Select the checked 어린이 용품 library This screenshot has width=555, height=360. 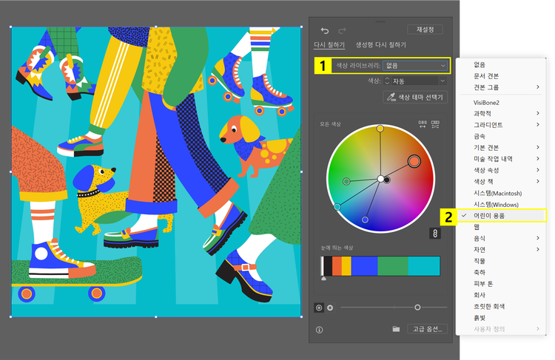501,215
